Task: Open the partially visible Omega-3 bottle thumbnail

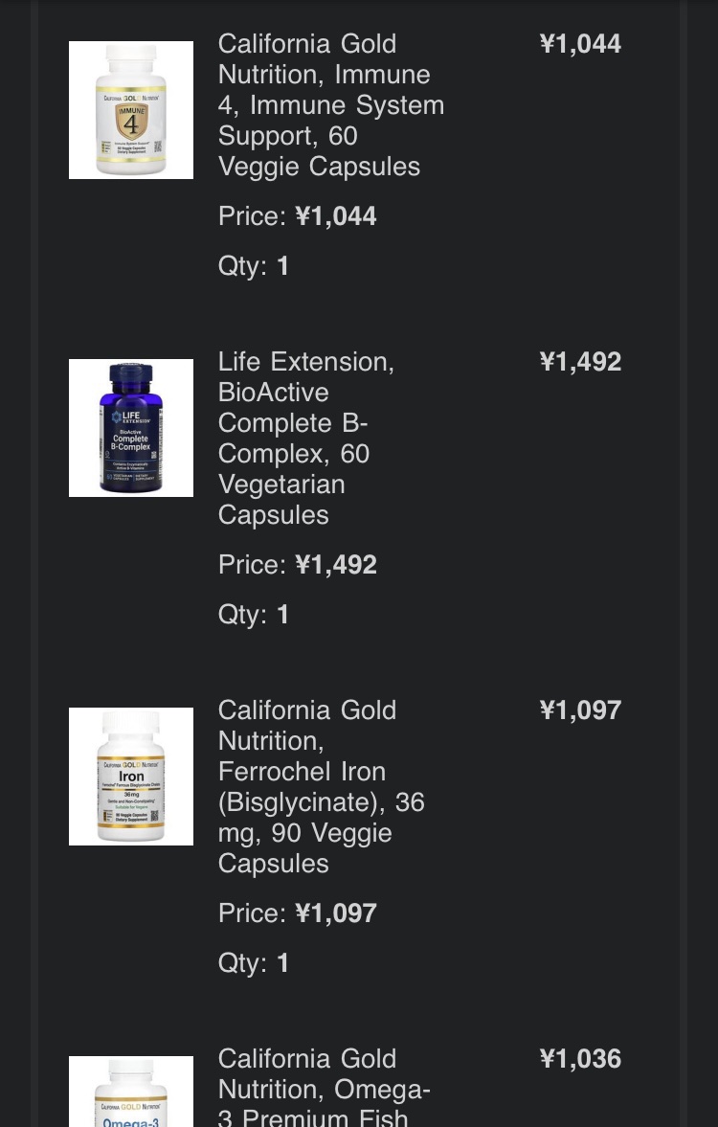Action: (x=131, y=1093)
